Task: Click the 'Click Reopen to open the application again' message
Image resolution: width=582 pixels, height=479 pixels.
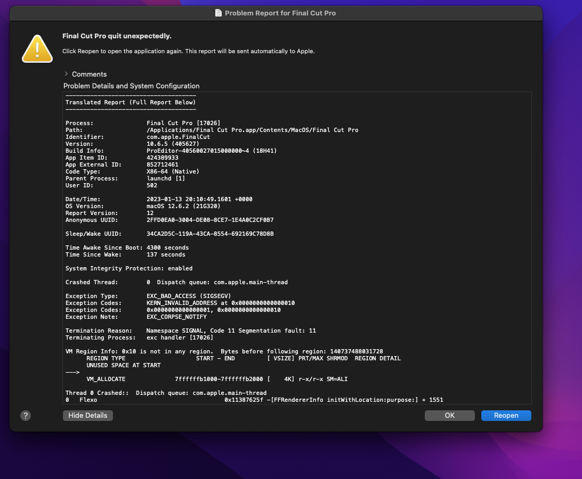Action: coord(188,51)
